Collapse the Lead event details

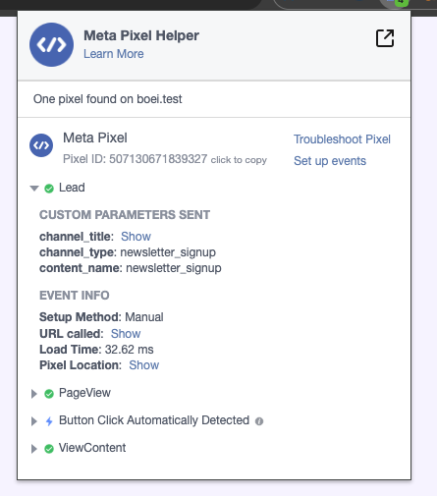pyautogui.click(x=34, y=189)
